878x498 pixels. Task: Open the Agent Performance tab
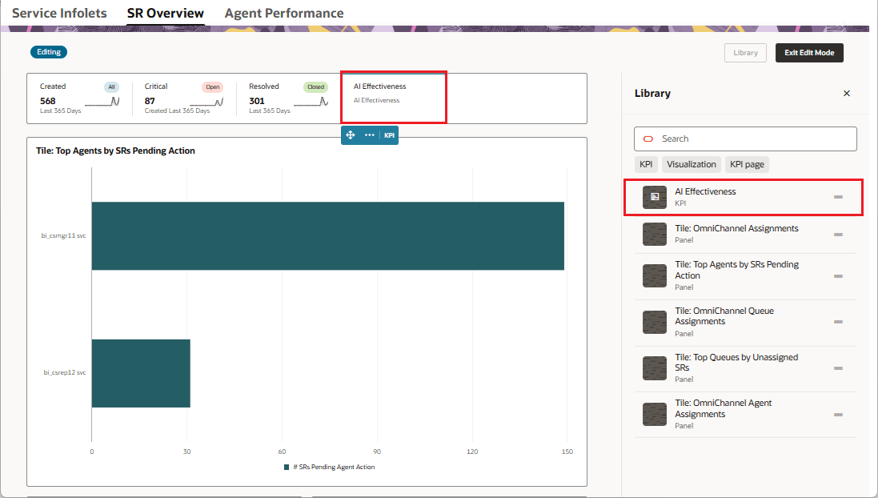pyautogui.click(x=284, y=13)
